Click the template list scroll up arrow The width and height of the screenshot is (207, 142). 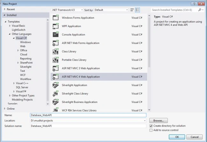coord(149,16)
